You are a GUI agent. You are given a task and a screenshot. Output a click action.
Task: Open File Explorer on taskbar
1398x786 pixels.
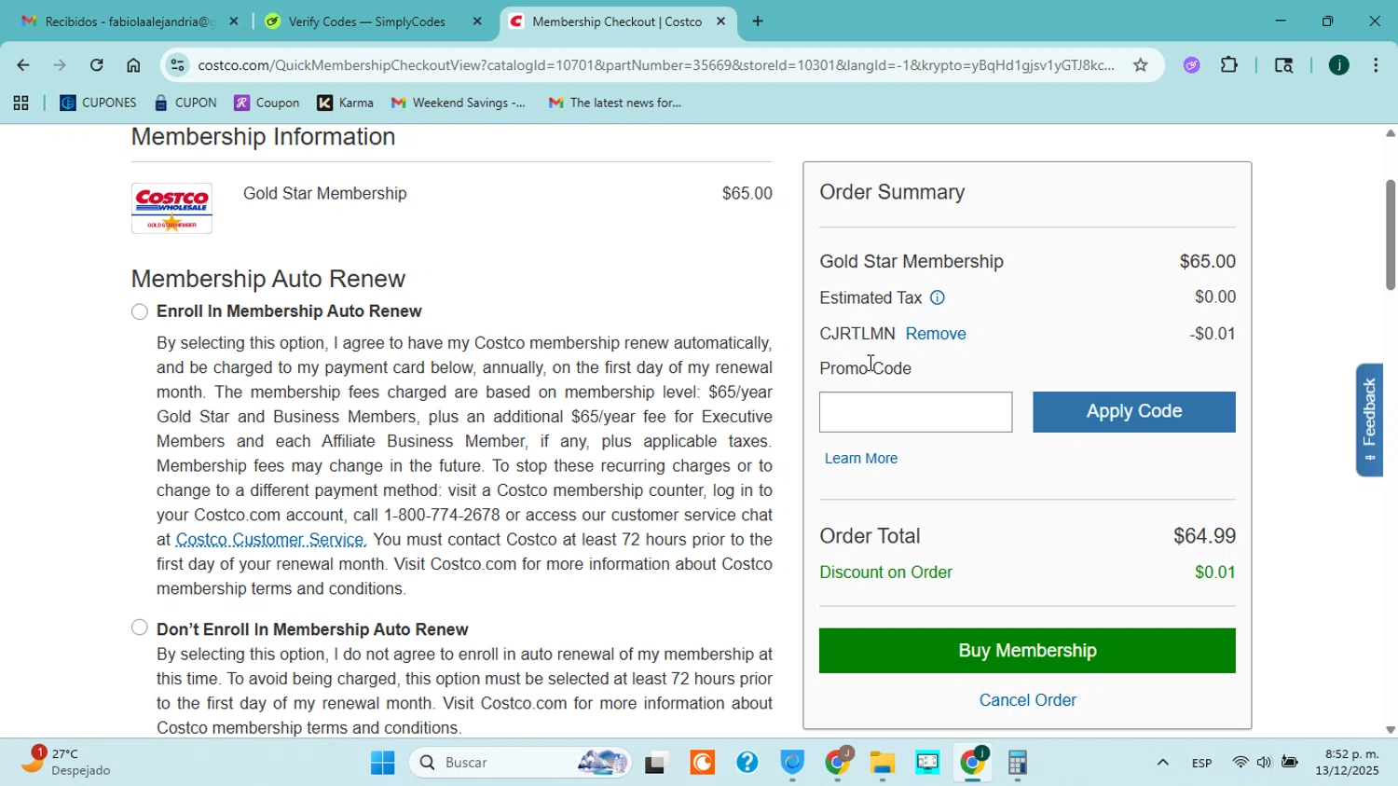coord(883,764)
